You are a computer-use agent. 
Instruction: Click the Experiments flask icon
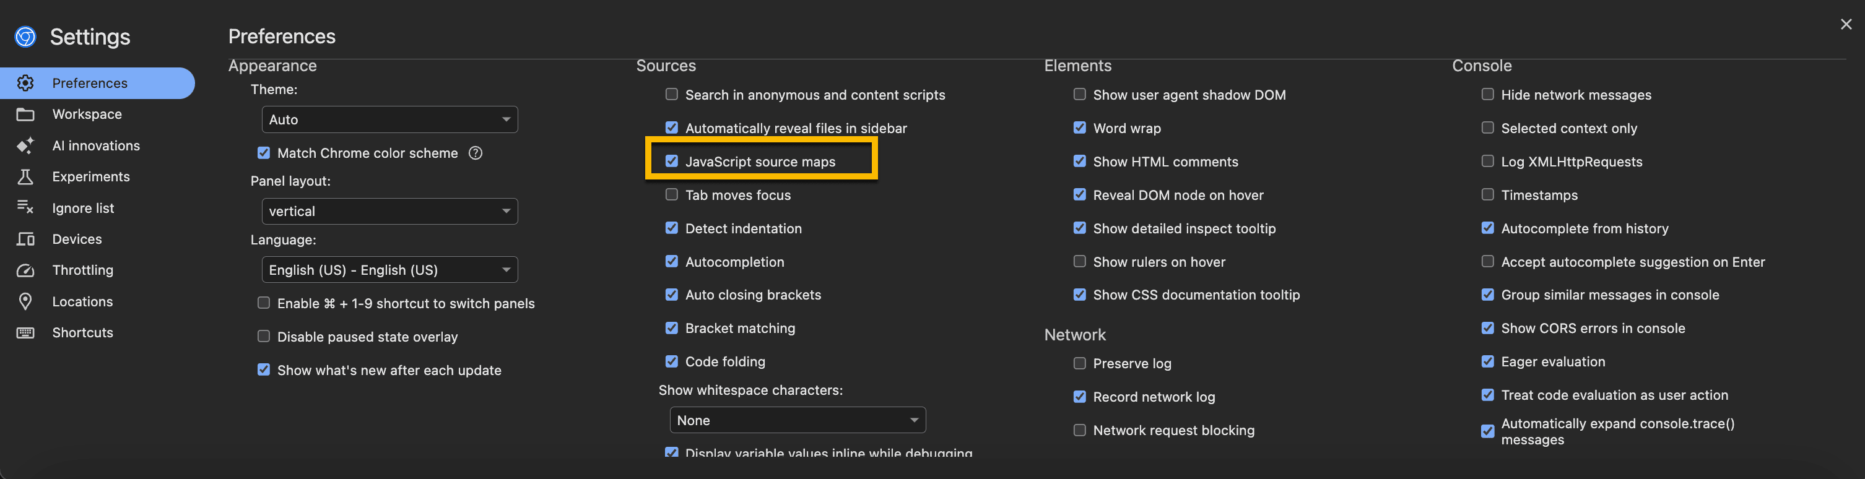click(25, 176)
